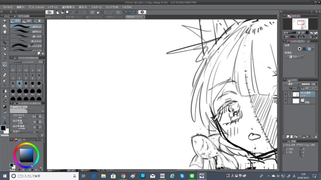Click brush size stepper in Brush Size panel
Image resolution: width=321 pixels, height=180 pixels.
[x=43, y=62]
